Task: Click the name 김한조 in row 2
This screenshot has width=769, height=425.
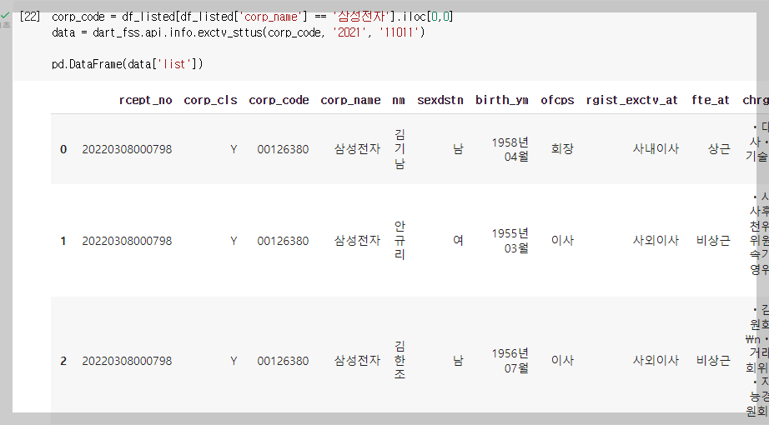Action: (x=400, y=361)
